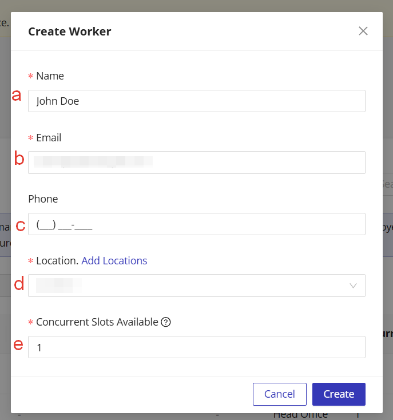This screenshot has width=393, height=420.
Task: Open the Add Locations link
Action: click(x=114, y=261)
